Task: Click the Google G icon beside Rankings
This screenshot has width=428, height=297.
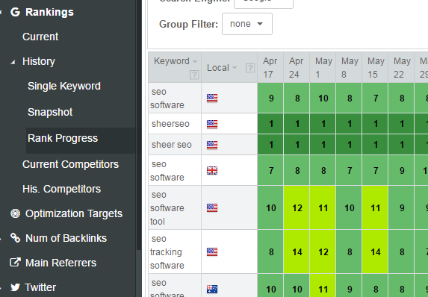Action: coord(15,12)
